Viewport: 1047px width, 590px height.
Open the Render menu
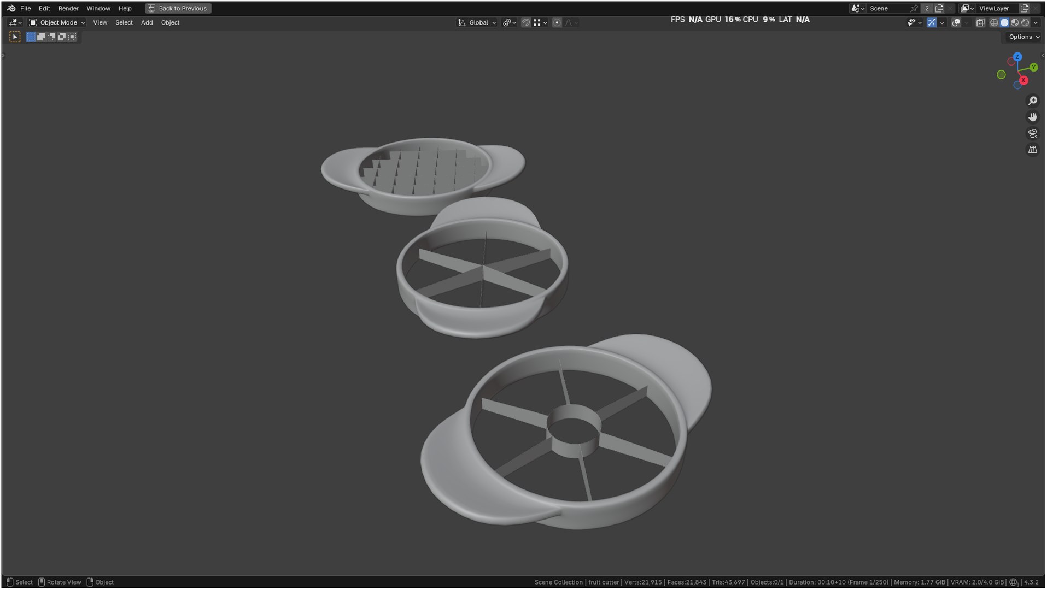tap(68, 8)
